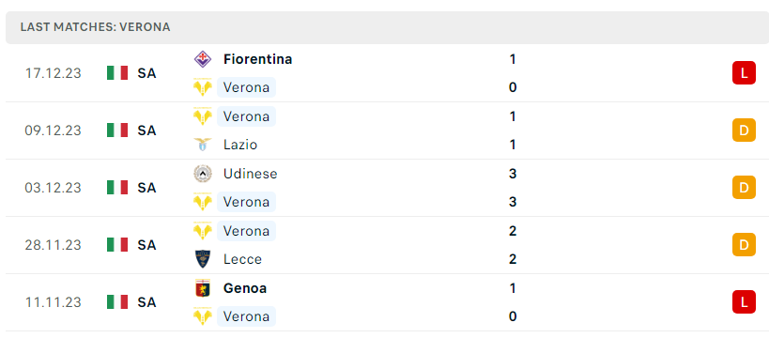Click the D result badge for Lecce match
Image resolution: width=769 pixels, height=338 pixels.
tap(744, 245)
